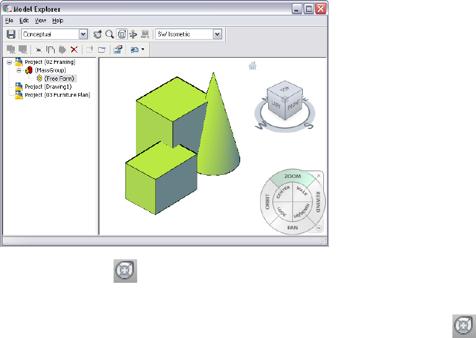476x338 pixels.
Task: Click the S on the ViewCube compass
Action: coord(310,125)
